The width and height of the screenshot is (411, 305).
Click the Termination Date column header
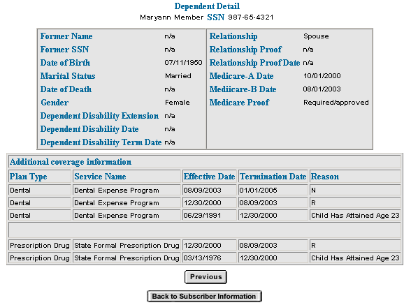(273, 177)
